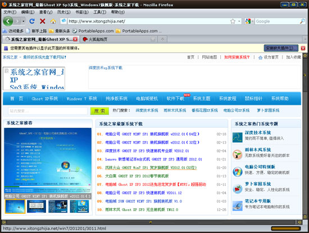Click the horizontal scrollbar at page bottom
The width and height of the screenshot is (309, 233).
click(x=151, y=222)
